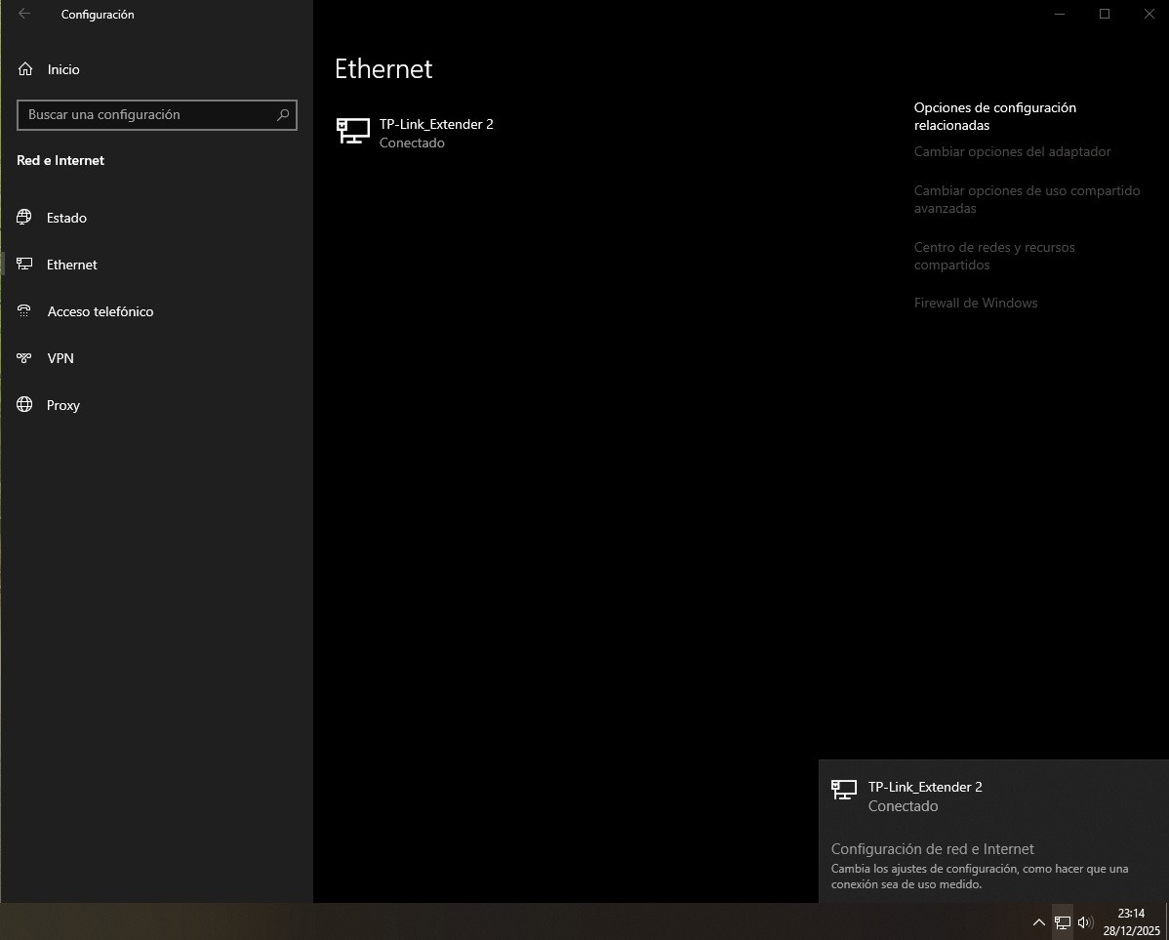Open Acceso telefónico section
This screenshot has height=940, width=1169.
(x=101, y=311)
